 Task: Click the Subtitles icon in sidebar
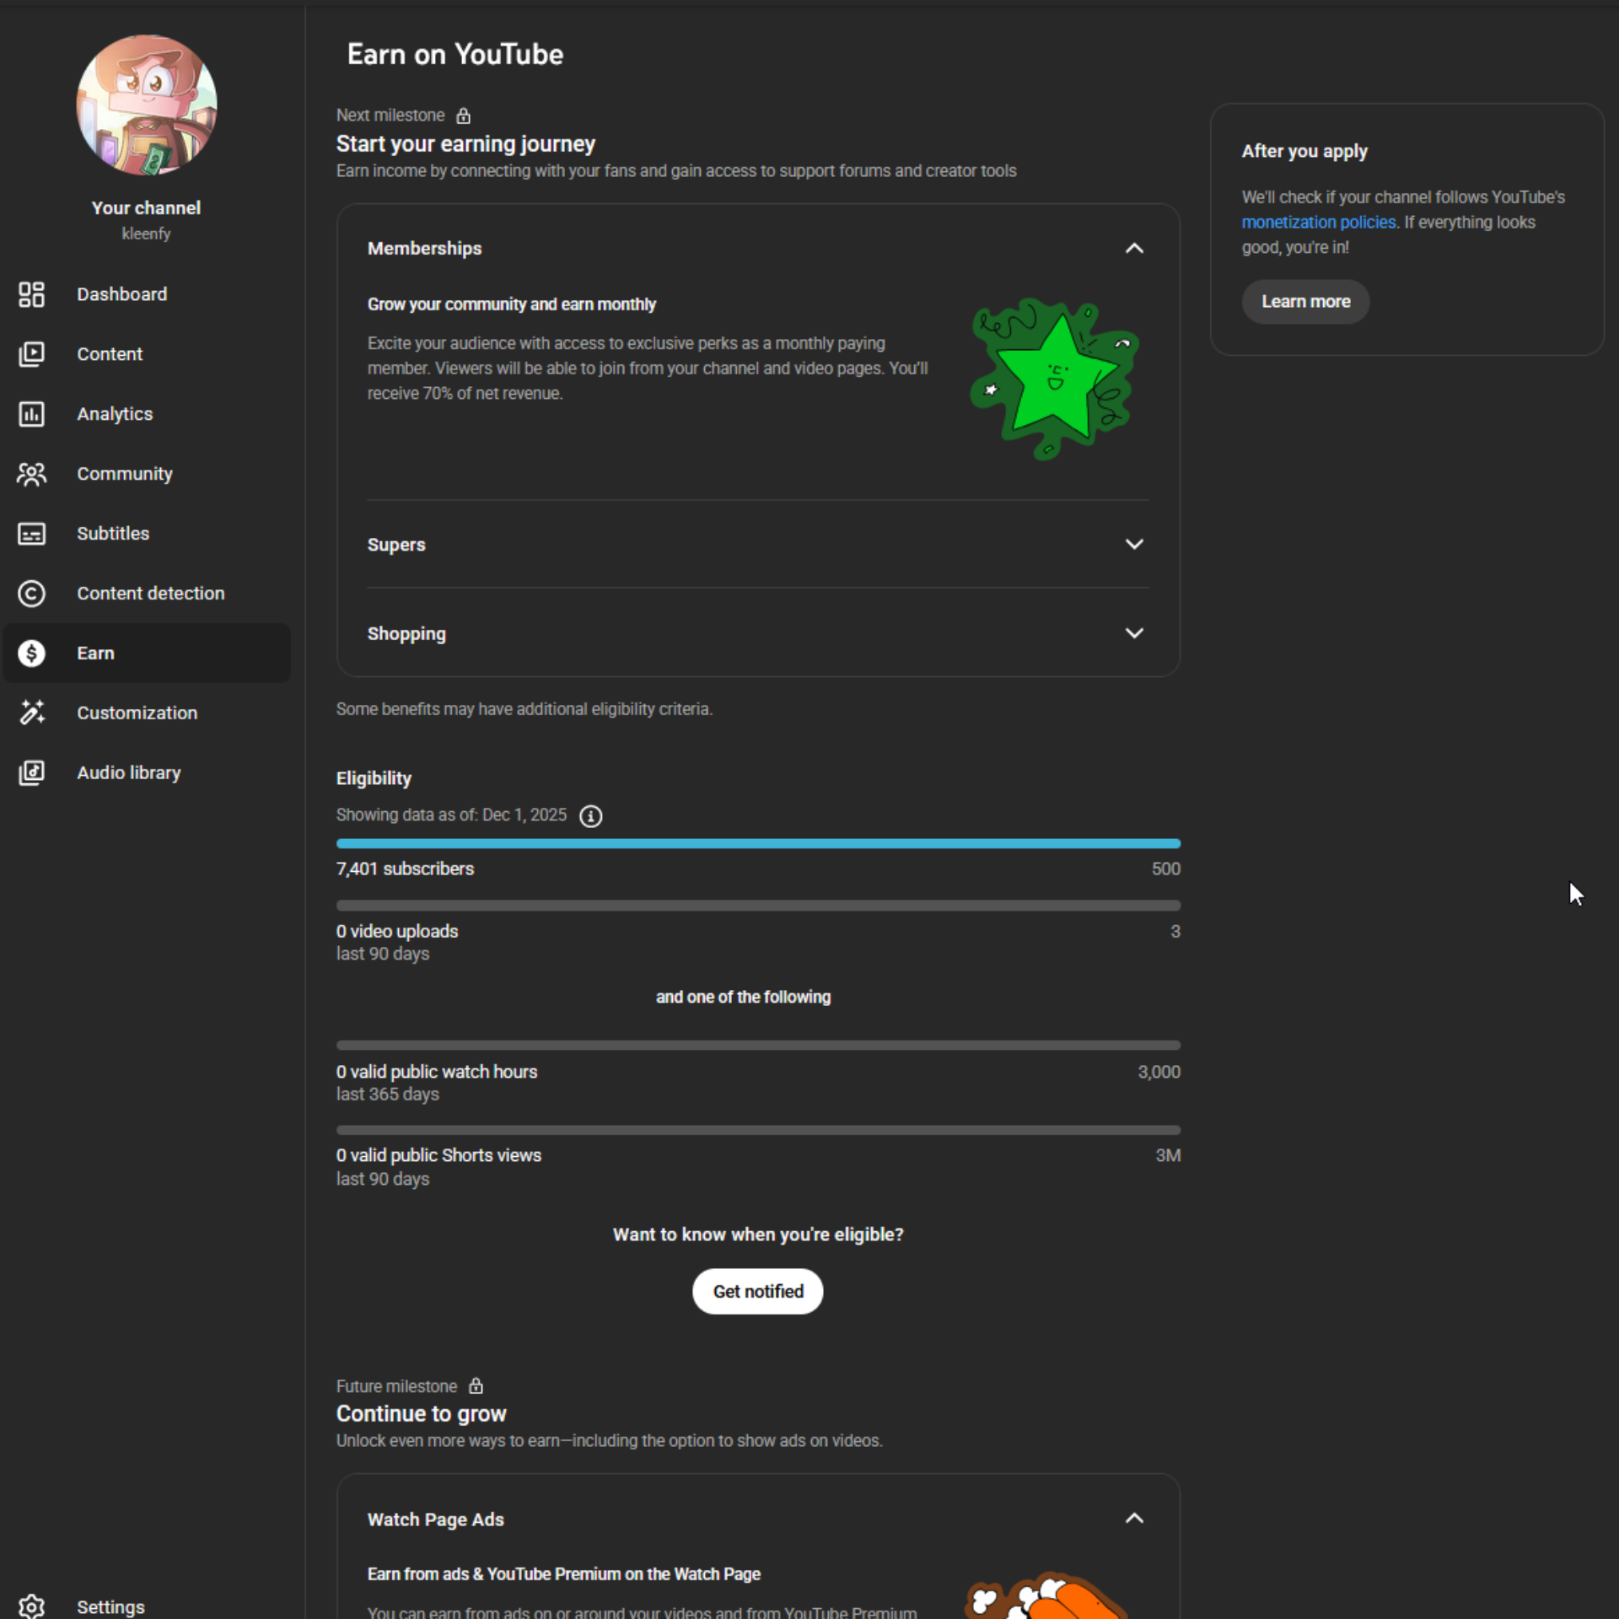(x=31, y=534)
